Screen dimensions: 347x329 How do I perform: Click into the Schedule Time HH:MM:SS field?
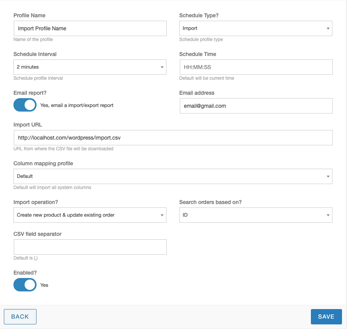click(256, 67)
